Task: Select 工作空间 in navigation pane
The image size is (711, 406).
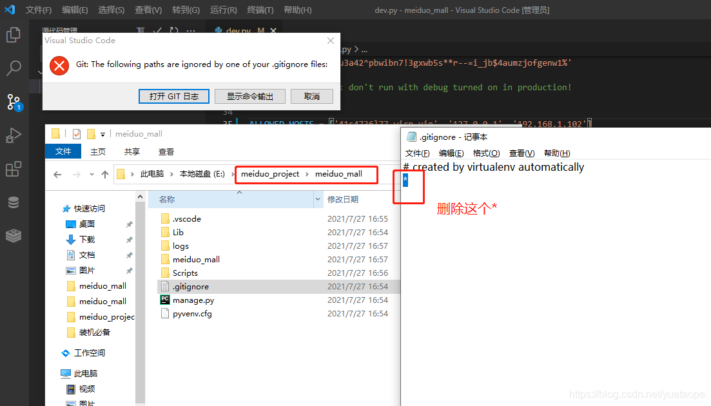Action: (x=89, y=353)
